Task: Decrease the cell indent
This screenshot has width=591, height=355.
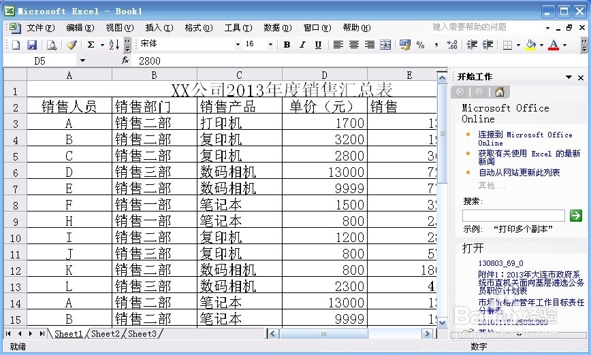Action: 472,45
